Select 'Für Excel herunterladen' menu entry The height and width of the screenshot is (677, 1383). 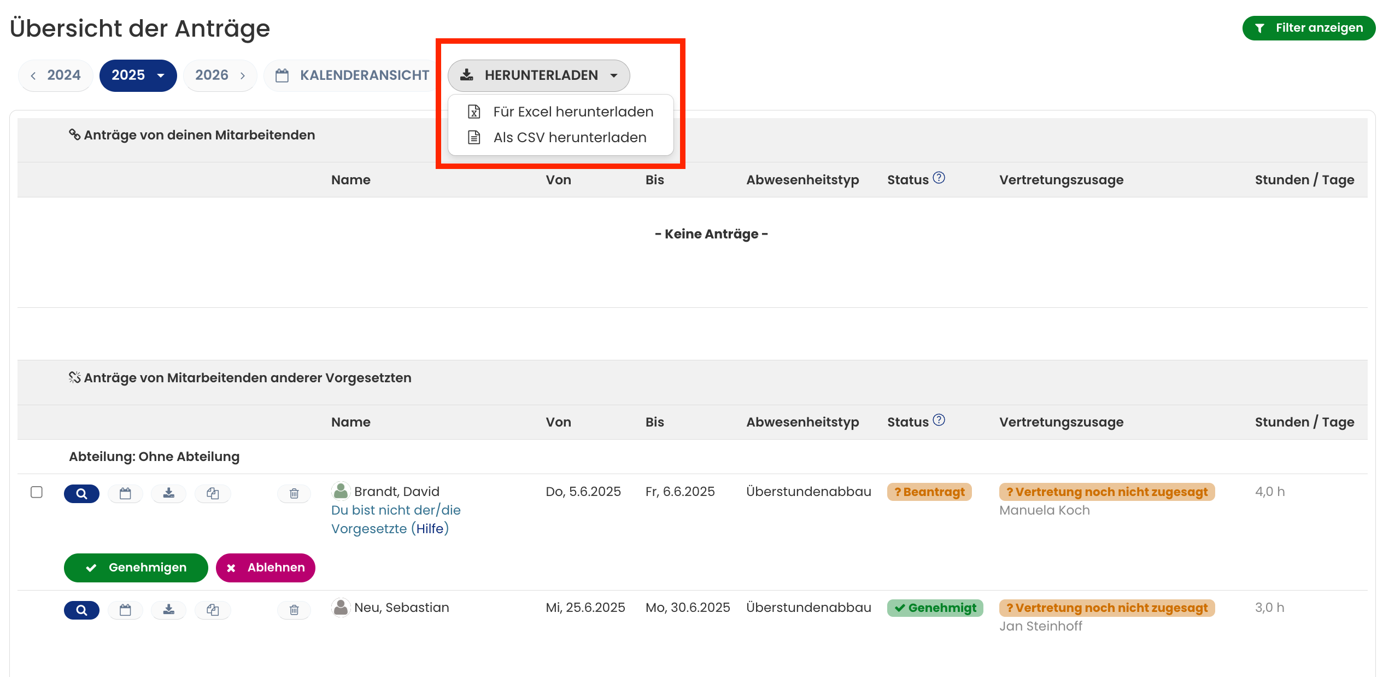[572, 112]
